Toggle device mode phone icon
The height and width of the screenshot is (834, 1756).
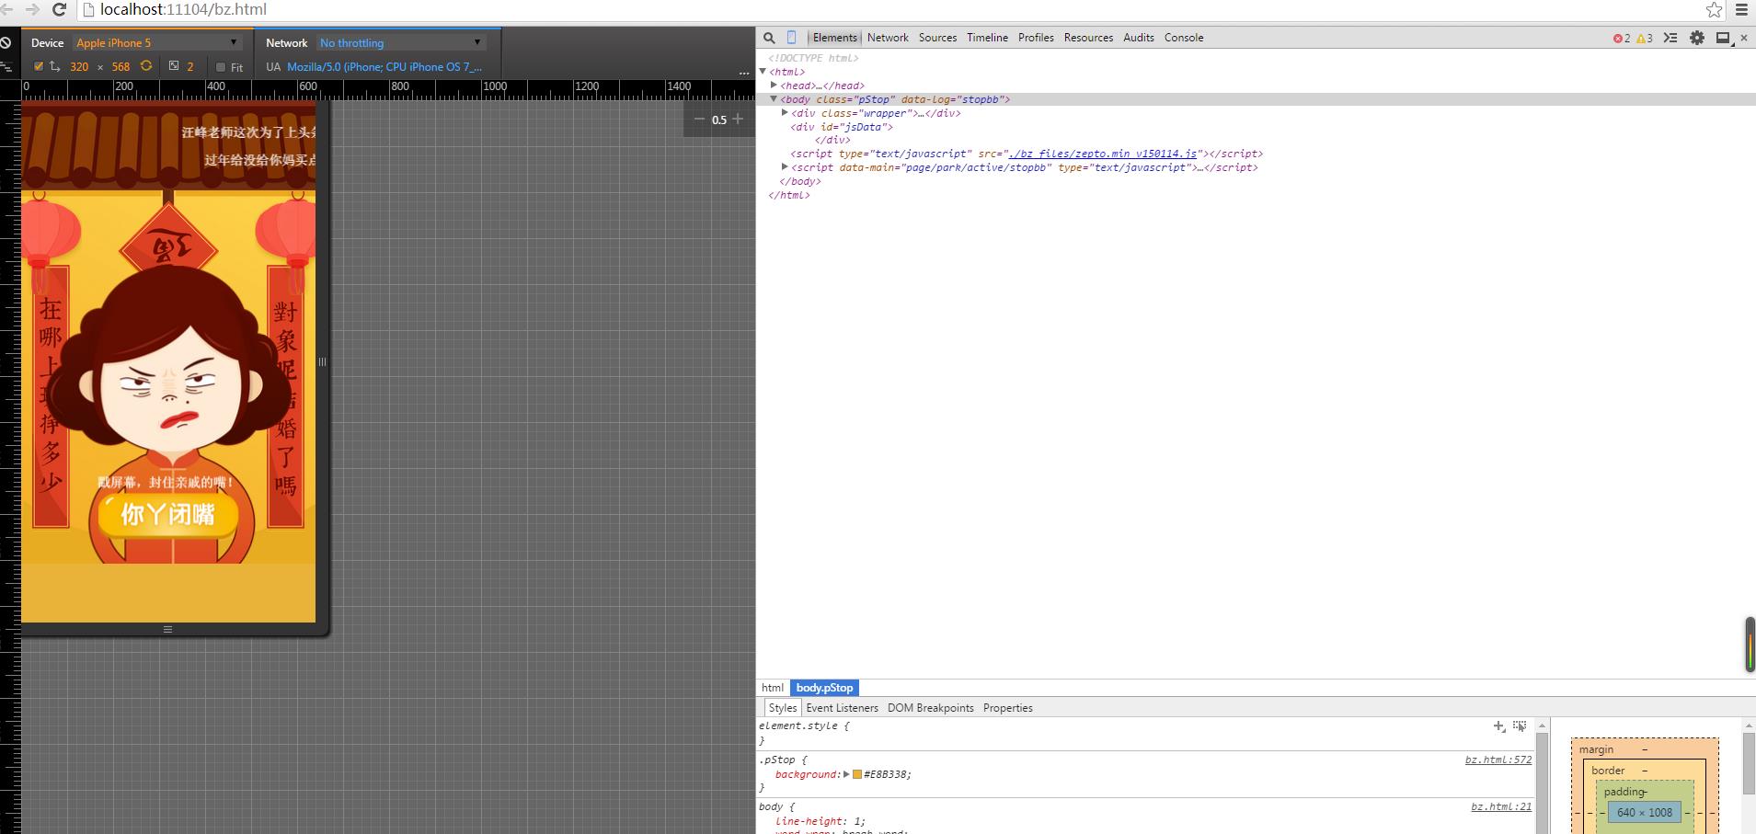[791, 38]
